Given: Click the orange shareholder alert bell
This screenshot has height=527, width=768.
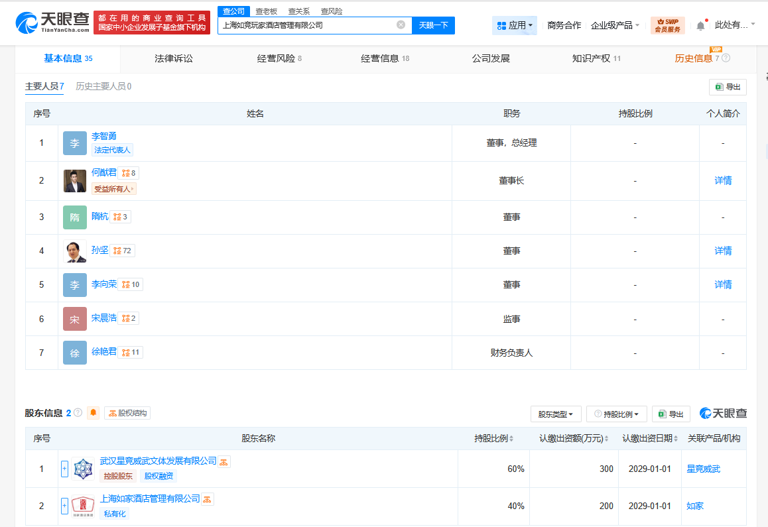Looking at the screenshot, I should click(x=94, y=413).
